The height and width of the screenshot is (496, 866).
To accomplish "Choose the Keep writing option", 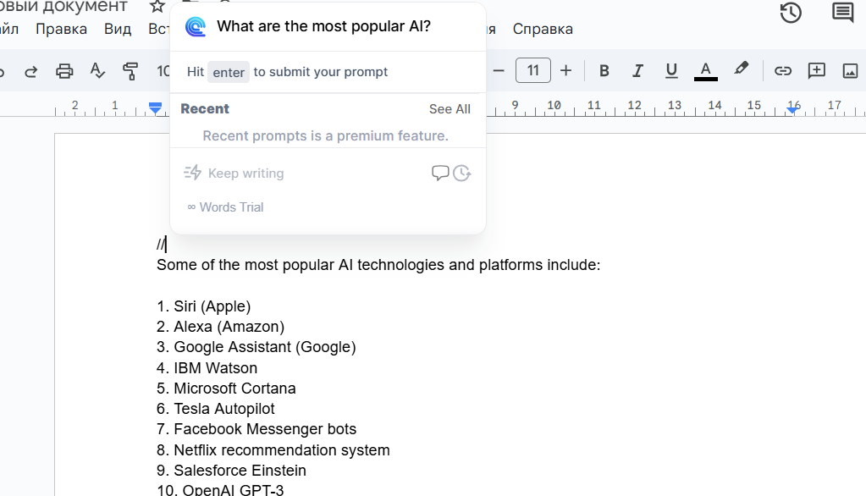I will [x=234, y=174].
